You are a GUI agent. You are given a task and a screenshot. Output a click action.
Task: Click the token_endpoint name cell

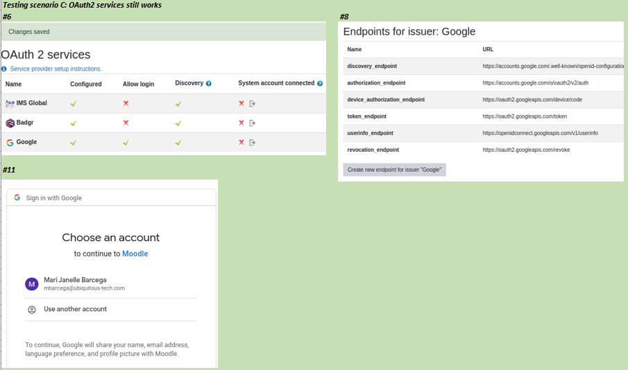[x=367, y=116]
